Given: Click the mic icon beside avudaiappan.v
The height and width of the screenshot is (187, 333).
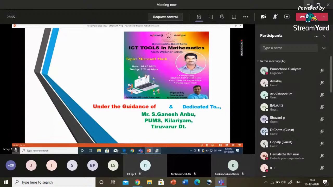Looking at the screenshot, I should 322,95.
